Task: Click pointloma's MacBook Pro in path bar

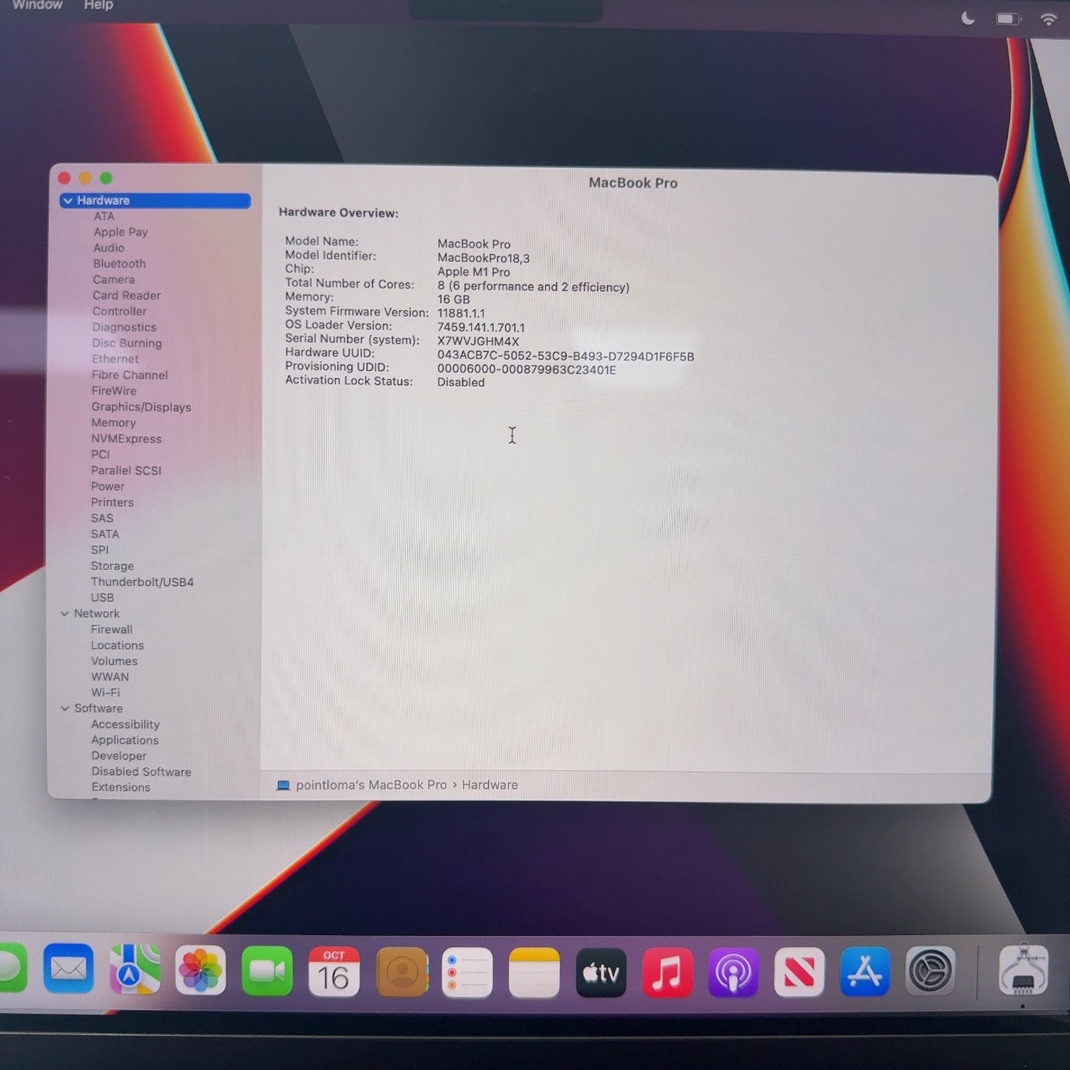Action: click(x=370, y=785)
